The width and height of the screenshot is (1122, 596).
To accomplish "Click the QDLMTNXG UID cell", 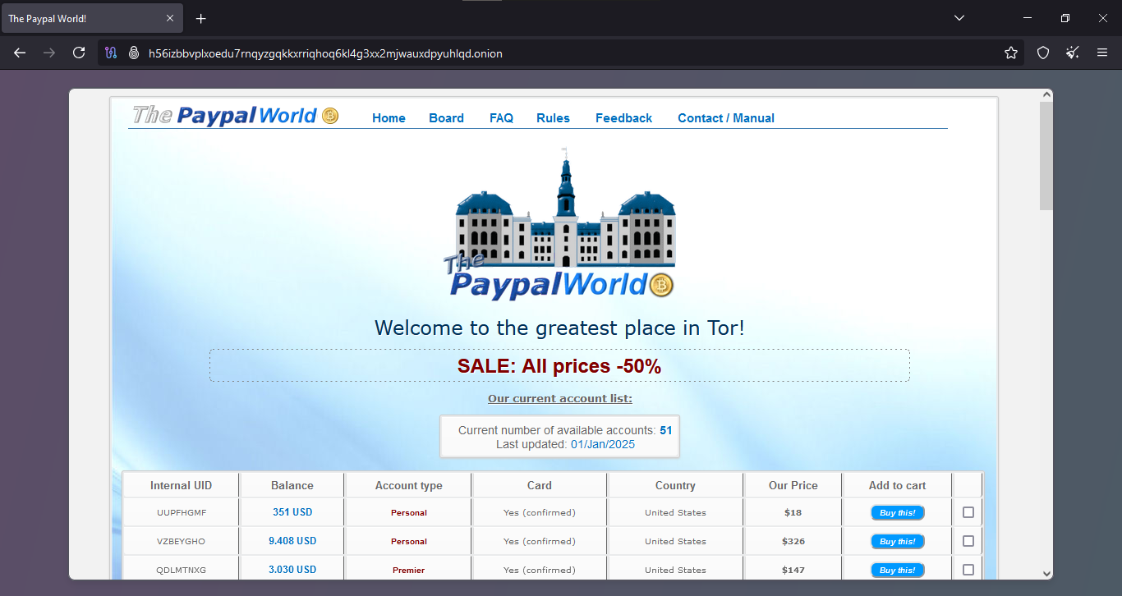I will pyautogui.click(x=182, y=570).
